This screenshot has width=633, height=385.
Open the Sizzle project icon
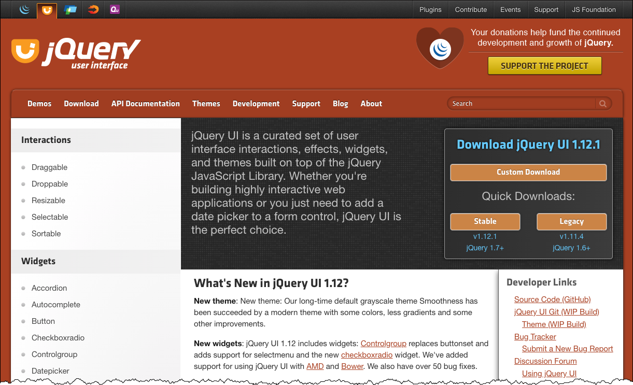click(x=93, y=9)
